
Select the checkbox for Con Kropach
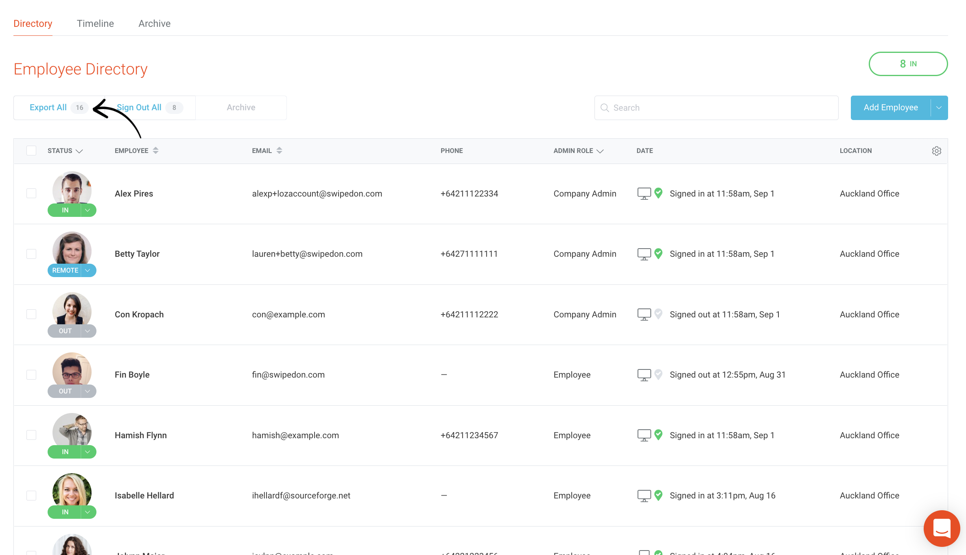pyautogui.click(x=31, y=314)
